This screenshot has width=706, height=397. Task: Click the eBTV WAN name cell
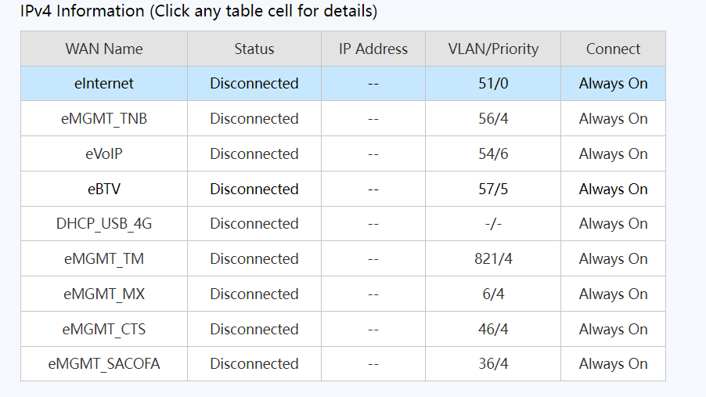tap(104, 189)
